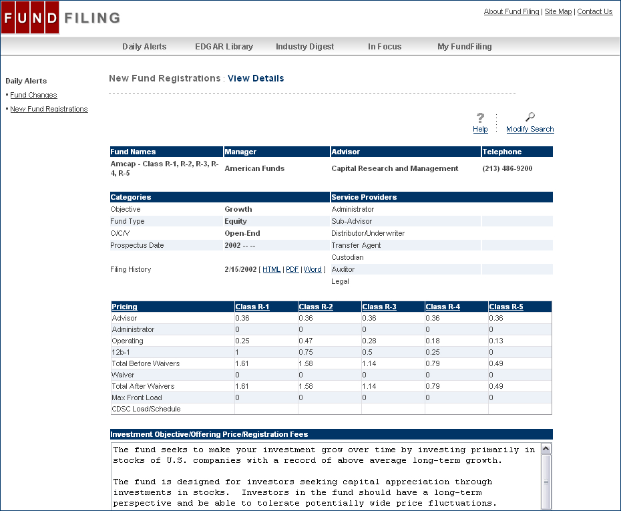Open the PDF version of the filing
This screenshot has width=621, height=511.
point(292,269)
